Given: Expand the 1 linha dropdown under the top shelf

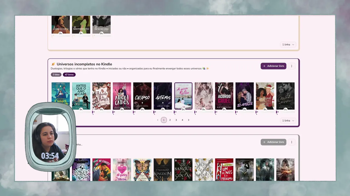Looking at the screenshot, I should (288, 45).
